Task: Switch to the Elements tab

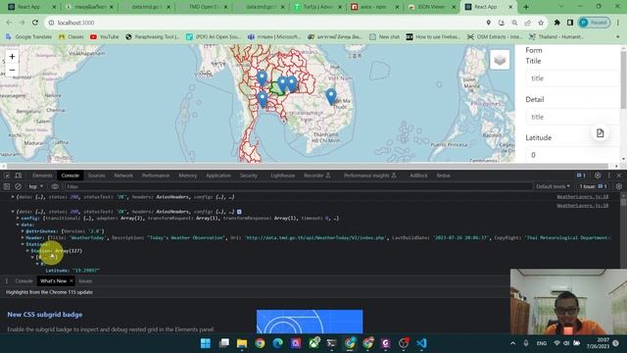Action: [42, 176]
